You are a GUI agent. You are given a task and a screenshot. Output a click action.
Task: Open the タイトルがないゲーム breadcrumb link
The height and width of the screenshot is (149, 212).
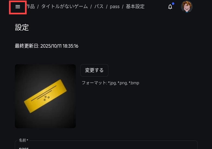click(x=64, y=7)
